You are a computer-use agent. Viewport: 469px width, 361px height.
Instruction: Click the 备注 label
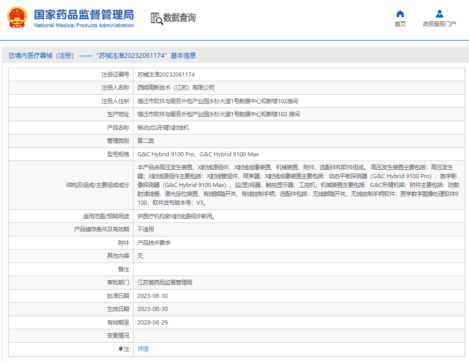[x=124, y=269]
